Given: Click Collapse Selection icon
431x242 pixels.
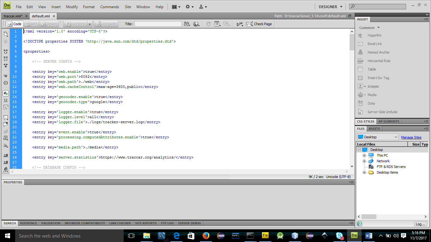Looking at the screenshot, I should [6, 59].
